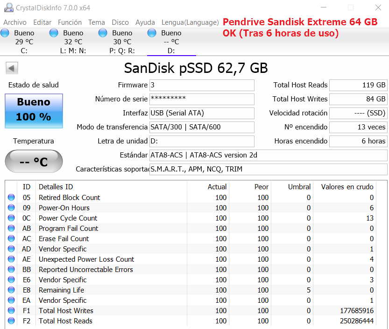Select the Program Fail Count row text

pos(69,229)
